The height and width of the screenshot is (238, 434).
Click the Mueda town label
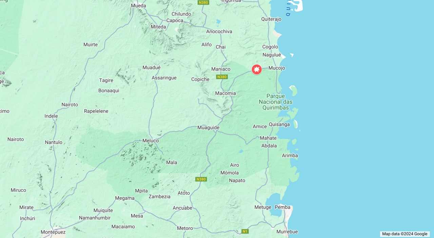click(138, 5)
